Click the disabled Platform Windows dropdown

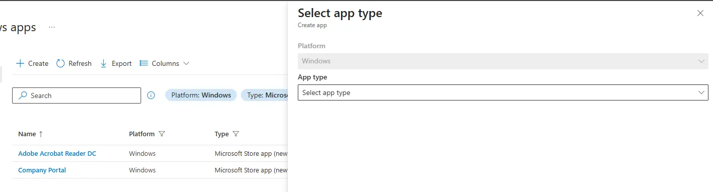tap(503, 61)
